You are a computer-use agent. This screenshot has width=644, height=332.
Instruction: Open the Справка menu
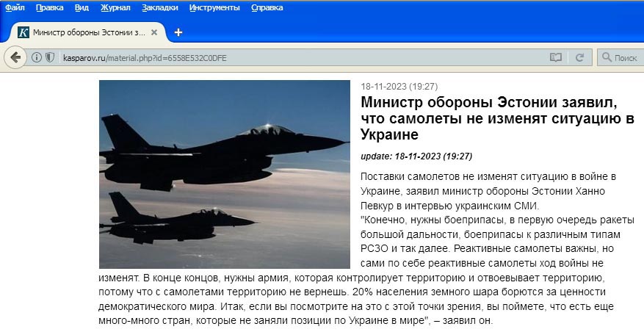[267, 7]
